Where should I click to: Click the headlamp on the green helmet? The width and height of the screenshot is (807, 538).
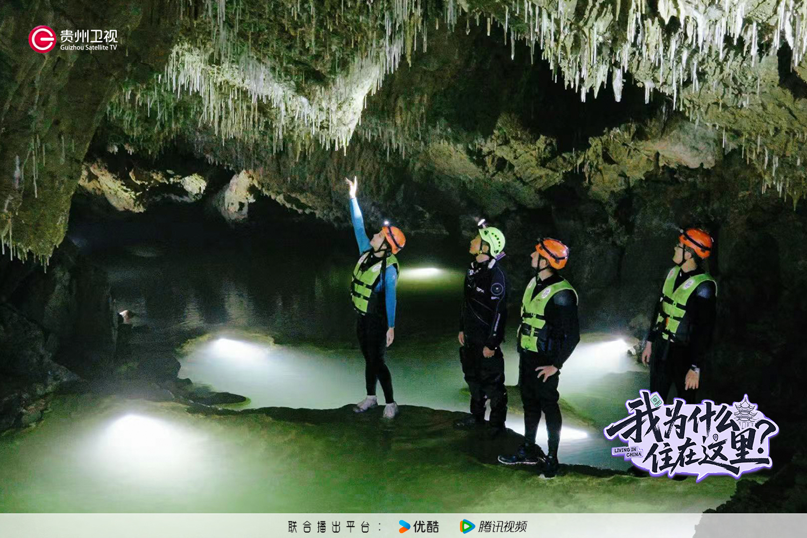(481, 223)
